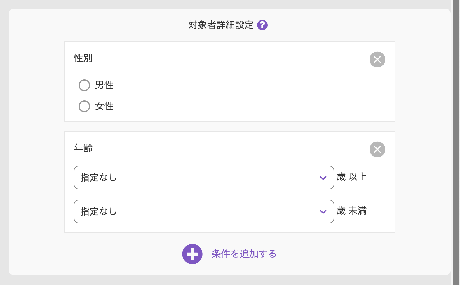
Task: Click the 年齢 section title
Action: (83, 148)
